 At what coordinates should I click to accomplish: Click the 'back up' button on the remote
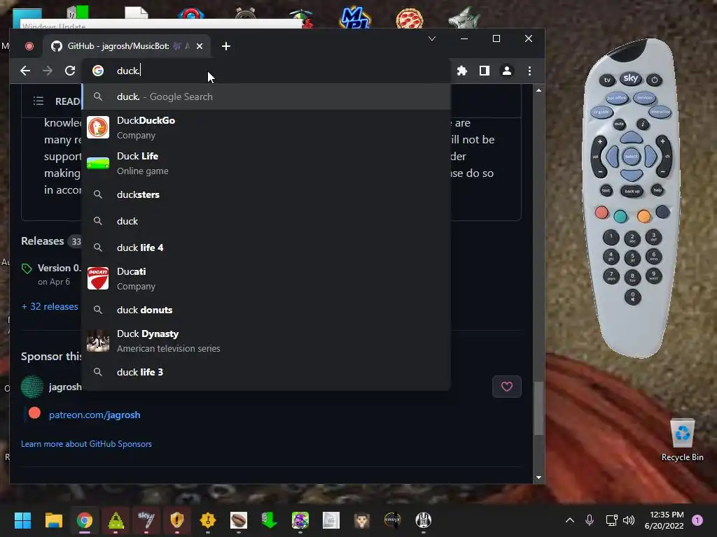(632, 192)
